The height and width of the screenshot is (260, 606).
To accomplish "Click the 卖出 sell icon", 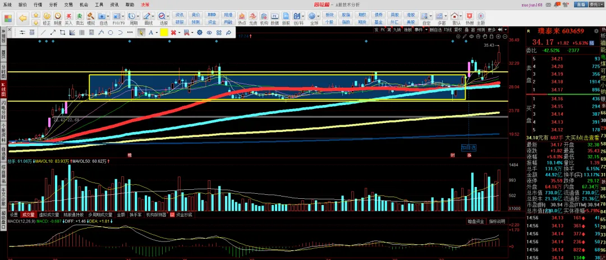I will pyautogui.click(x=79, y=16).
